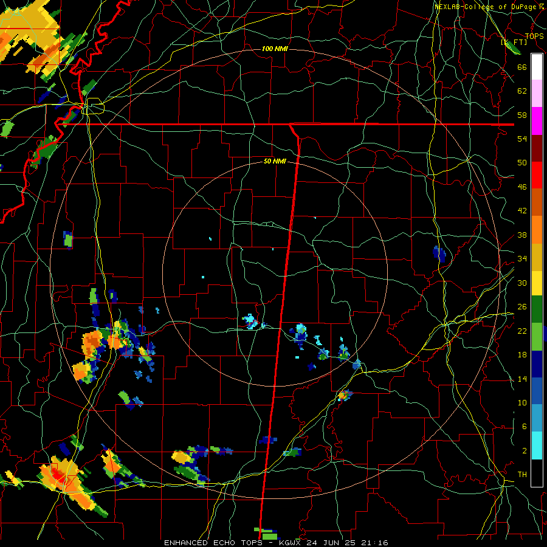Click the '100 NMI' range ring label
The image size is (547, 547).
click(x=275, y=49)
